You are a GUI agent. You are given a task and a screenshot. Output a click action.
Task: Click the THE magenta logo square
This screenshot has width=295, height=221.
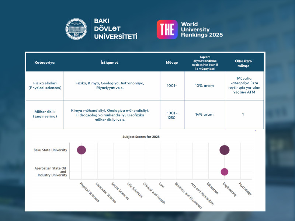pos(167,29)
